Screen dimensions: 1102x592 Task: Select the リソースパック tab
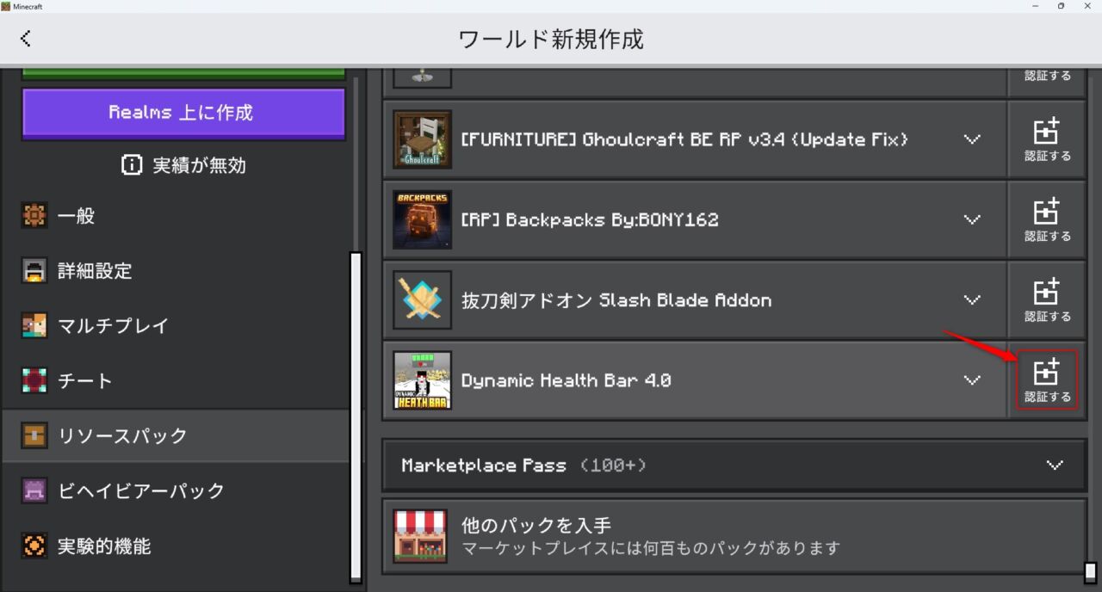(x=175, y=435)
